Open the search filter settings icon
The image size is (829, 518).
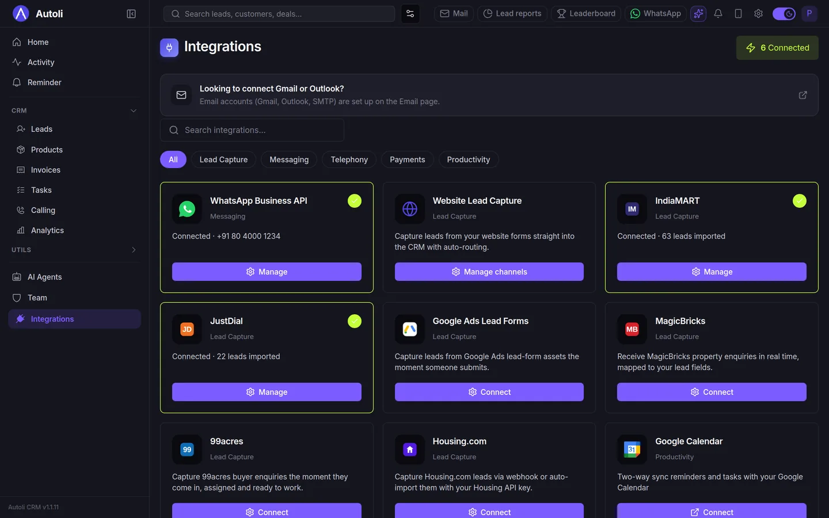(410, 14)
